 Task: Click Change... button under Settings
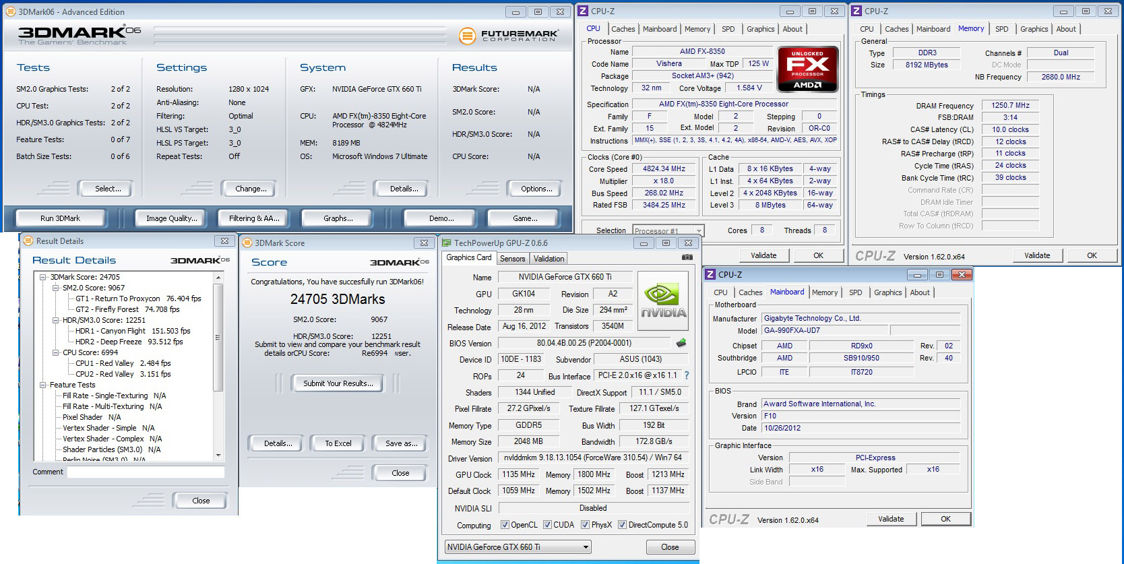251,189
